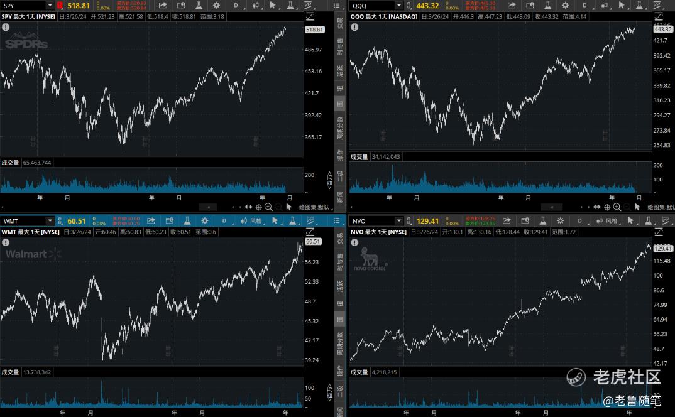The width and height of the screenshot is (675, 417).
Task: Open chart settings gear in NVO toolbar
Action: (560, 221)
